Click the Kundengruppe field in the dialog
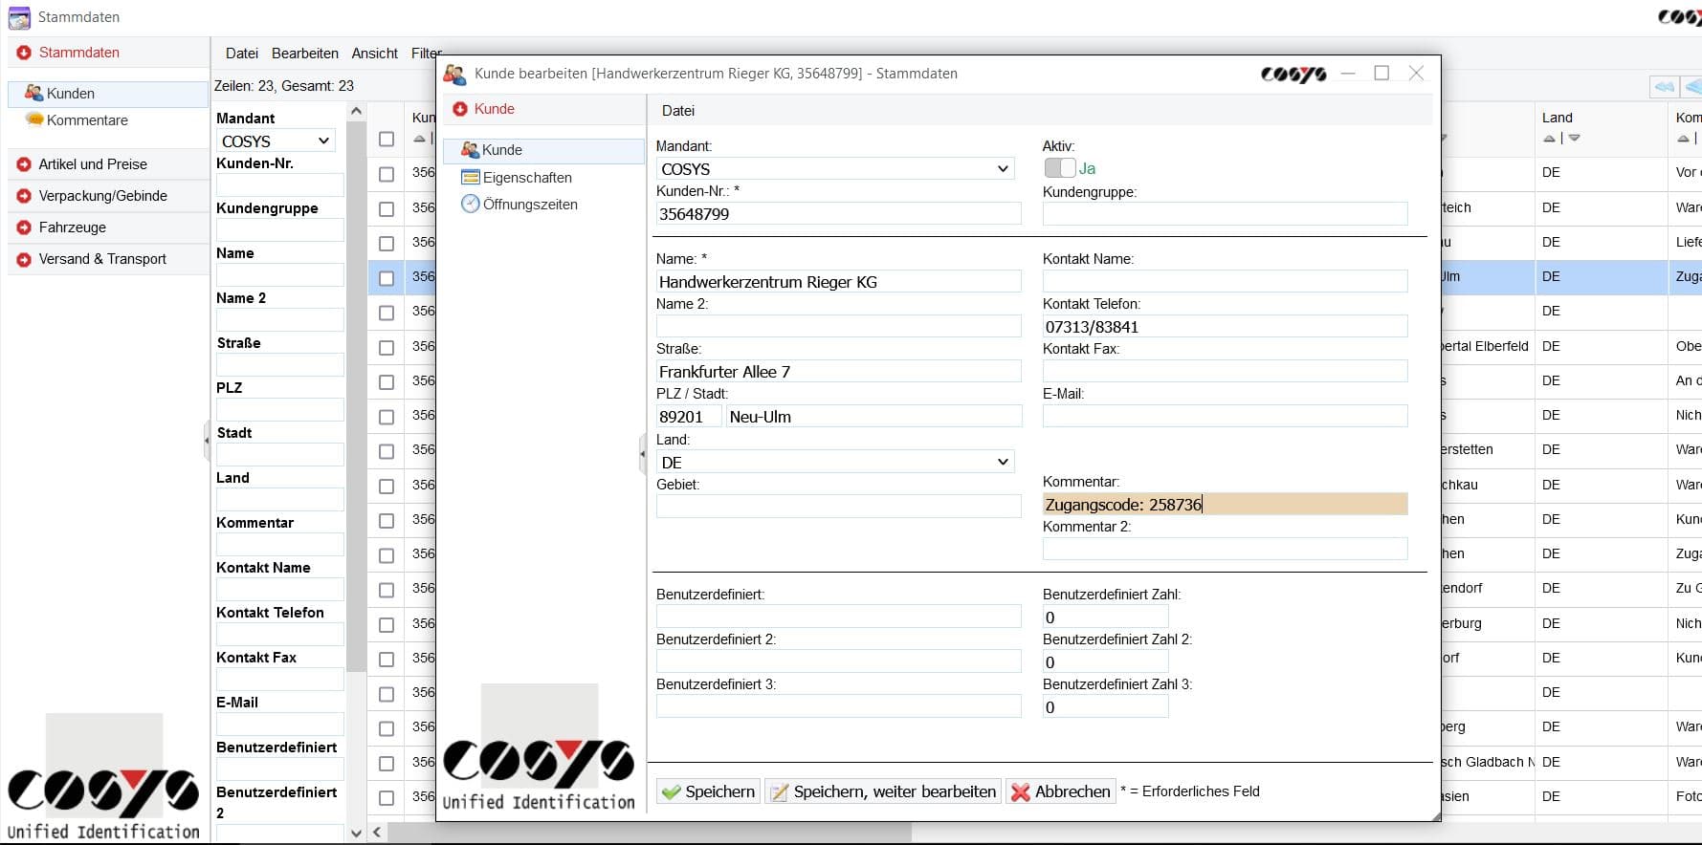 click(1225, 214)
